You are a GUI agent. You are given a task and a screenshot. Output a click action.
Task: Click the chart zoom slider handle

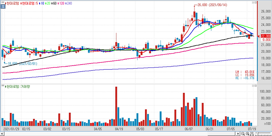click(x=258, y=133)
